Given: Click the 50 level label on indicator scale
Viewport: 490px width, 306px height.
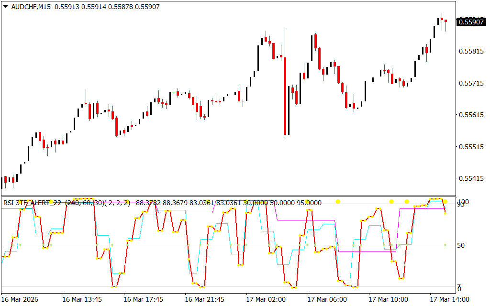Looking at the screenshot, I should 462,245.
